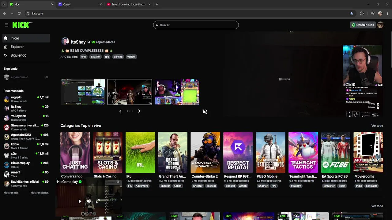The height and width of the screenshot is (220, 392).
Task: Click Adventure tag under IRL
Action: pyautogui.click(x=142, y=186)
